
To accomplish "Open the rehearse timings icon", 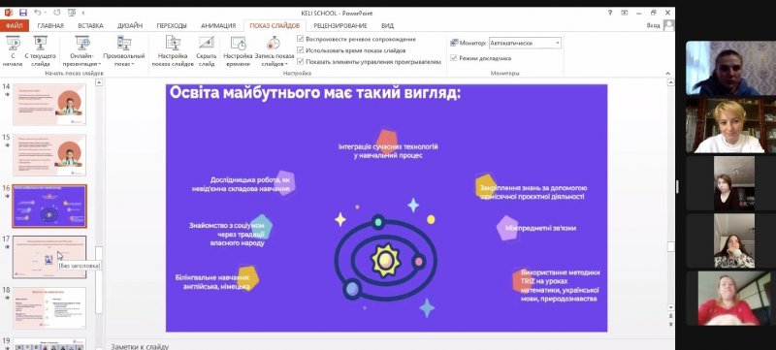I will 238,44.
